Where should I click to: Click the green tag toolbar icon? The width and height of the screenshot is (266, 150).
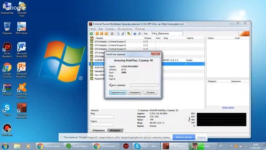[128, 34]
